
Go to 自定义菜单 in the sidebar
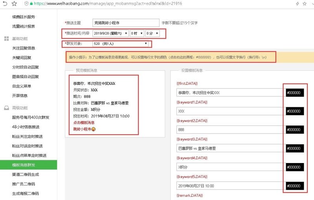[22, 86]
